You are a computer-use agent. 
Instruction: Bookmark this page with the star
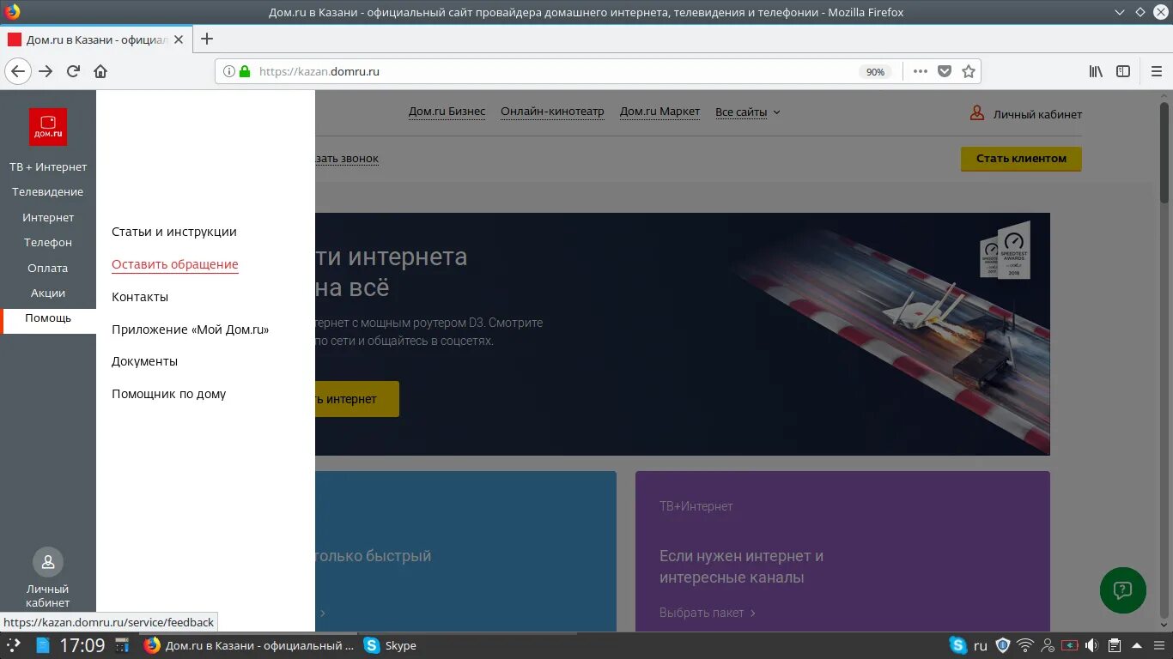click(969, 71)
